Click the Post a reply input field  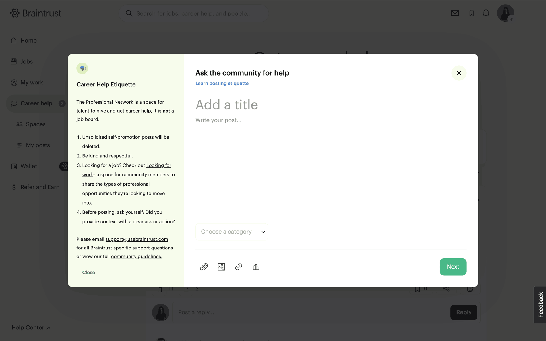pos(311,312)
